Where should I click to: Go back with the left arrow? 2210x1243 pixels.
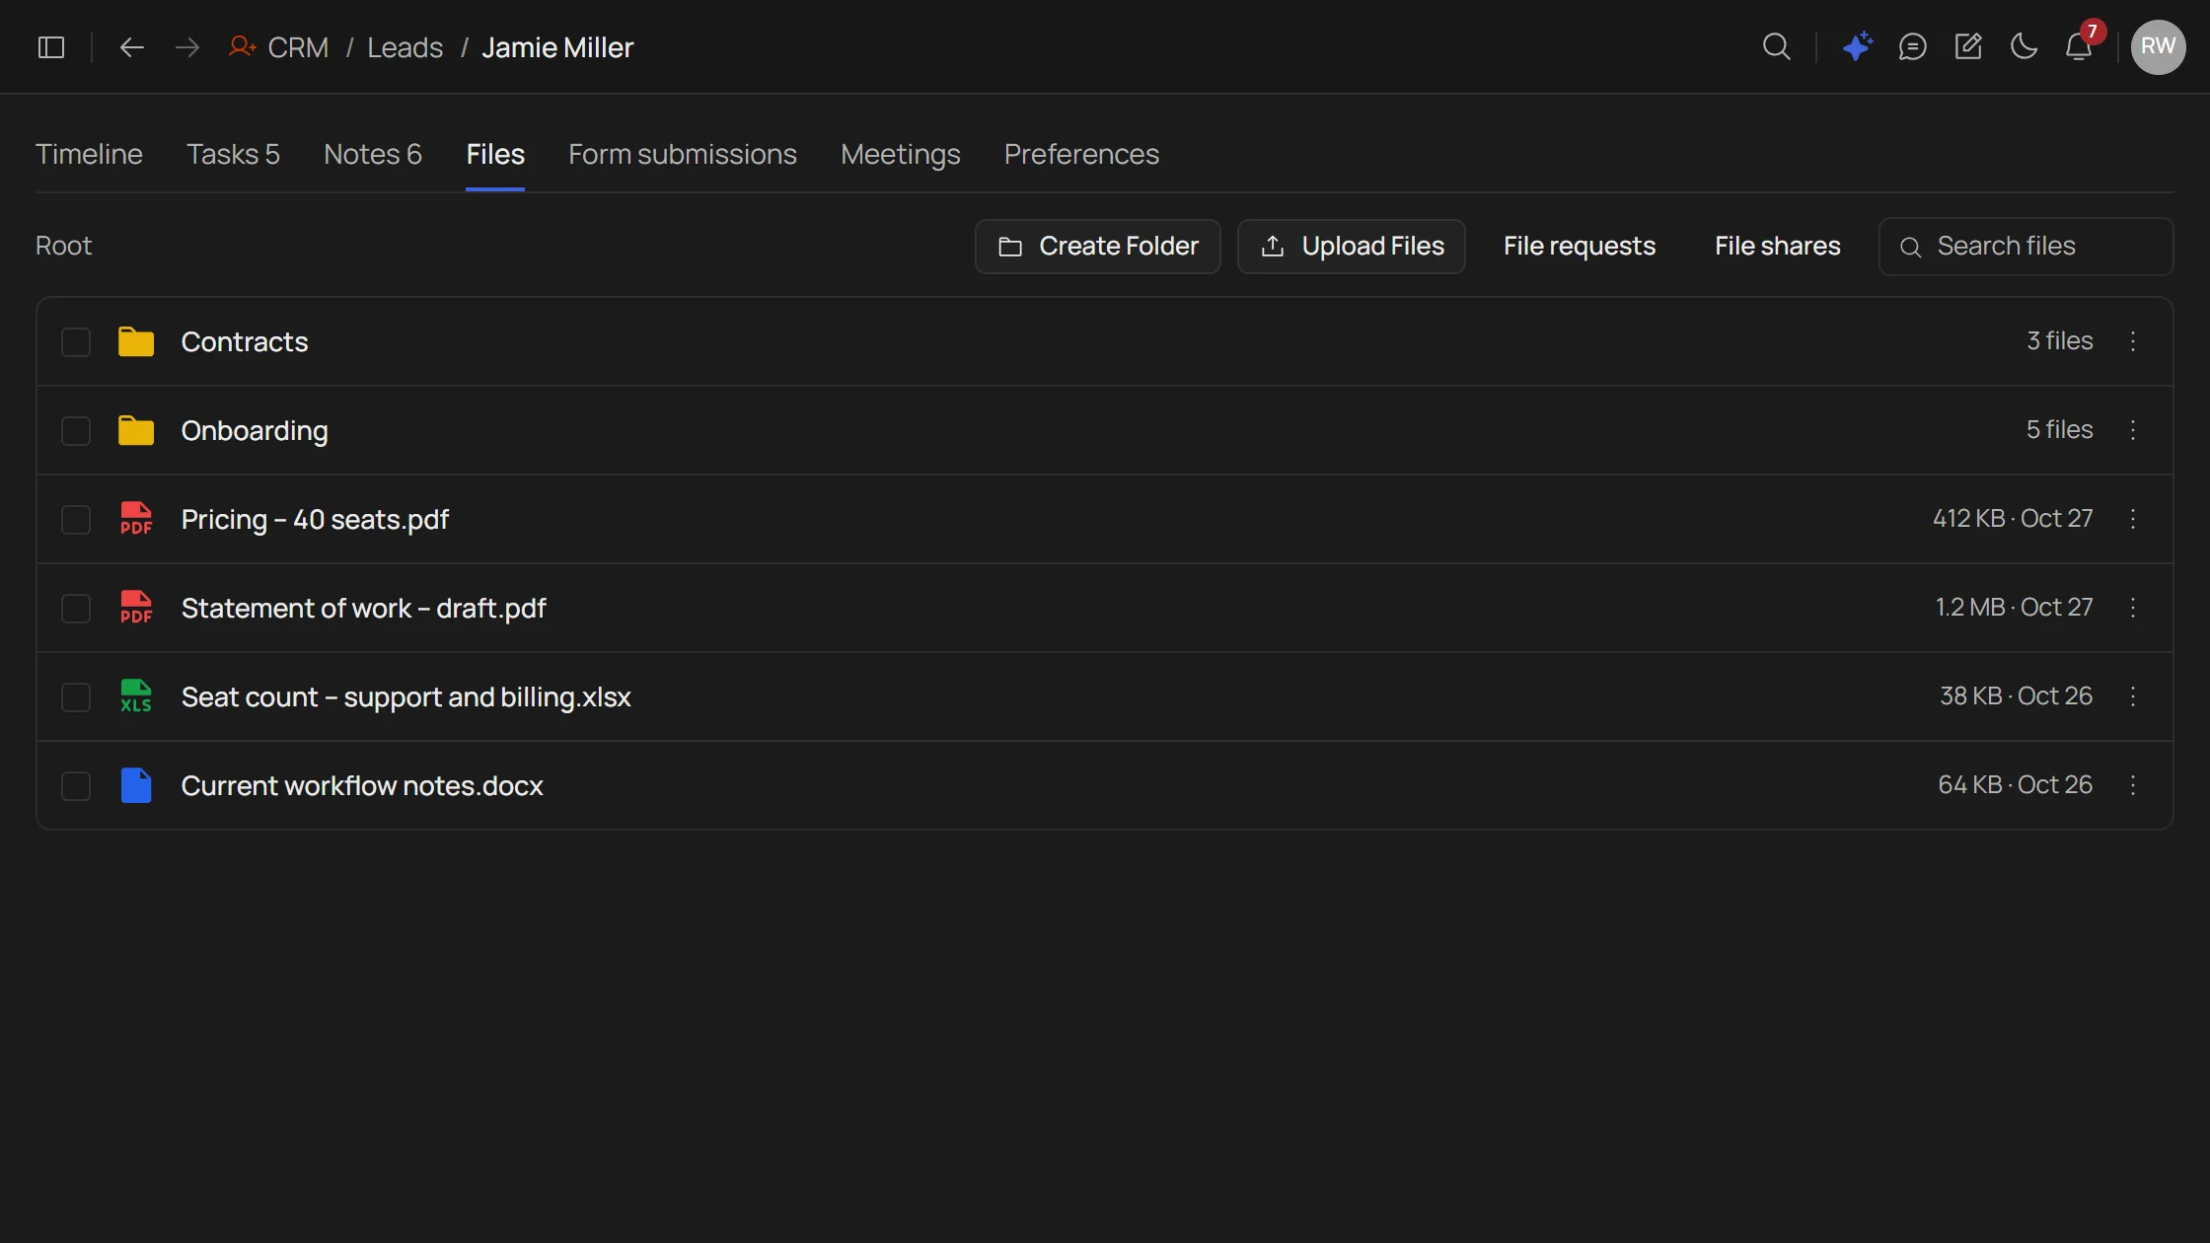(x=132, y=47)
